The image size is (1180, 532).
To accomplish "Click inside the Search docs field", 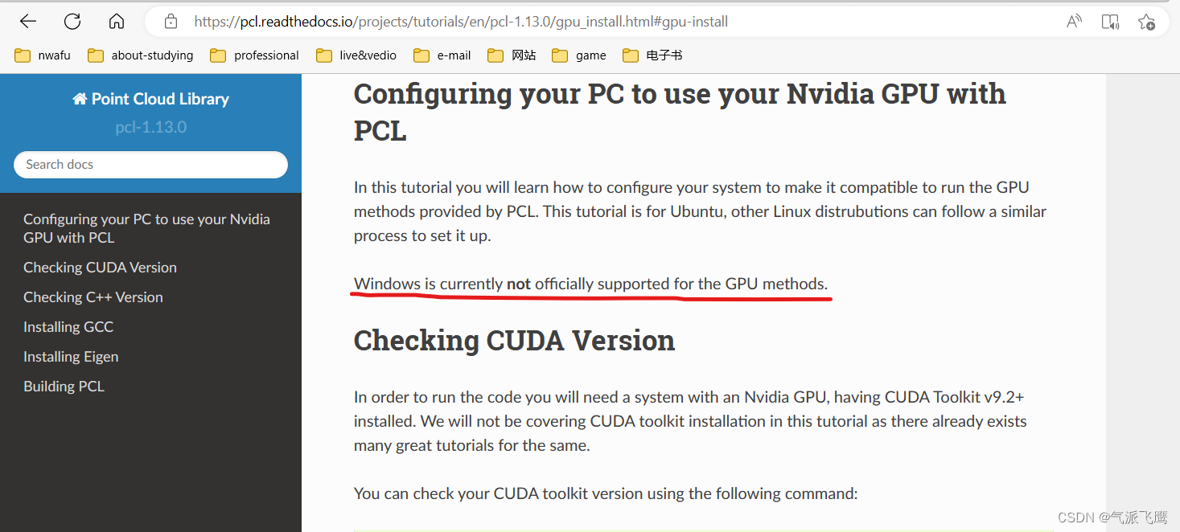I will tap(150, 164).
